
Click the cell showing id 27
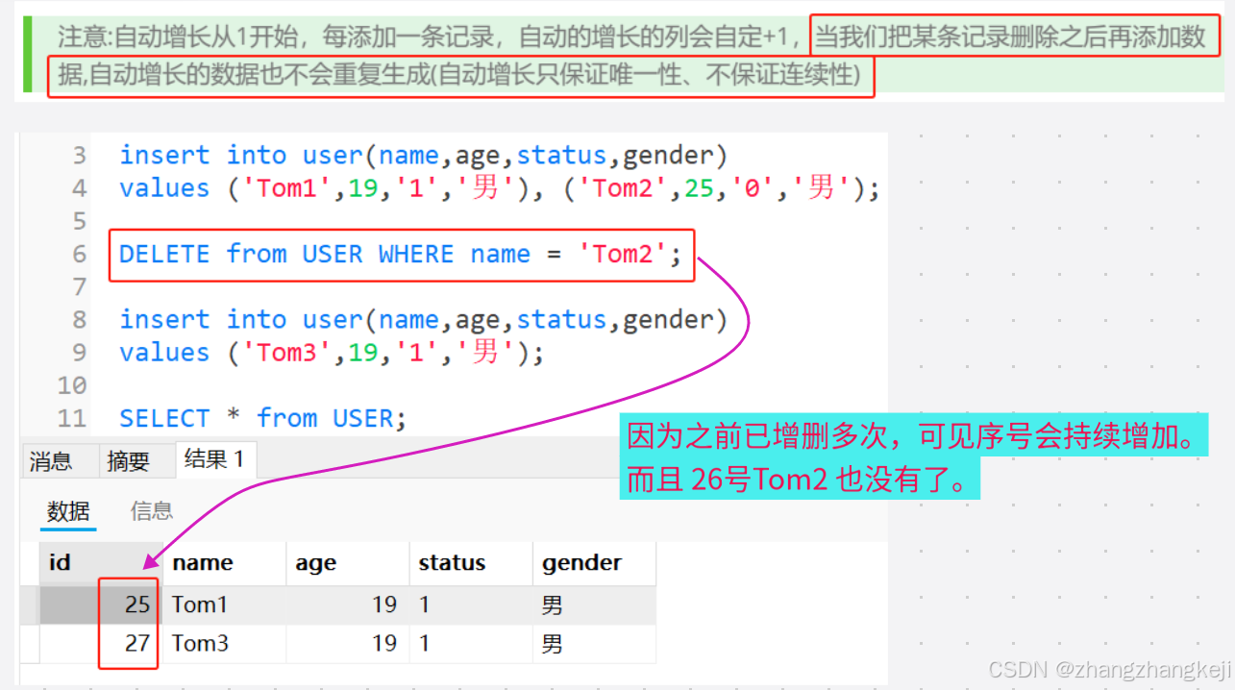point(134,643)
